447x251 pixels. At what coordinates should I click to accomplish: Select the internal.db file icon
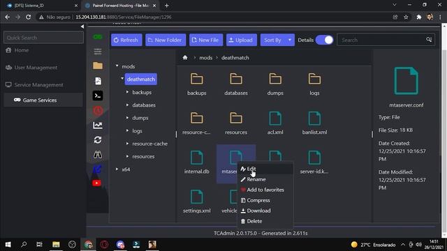point(197,158)
